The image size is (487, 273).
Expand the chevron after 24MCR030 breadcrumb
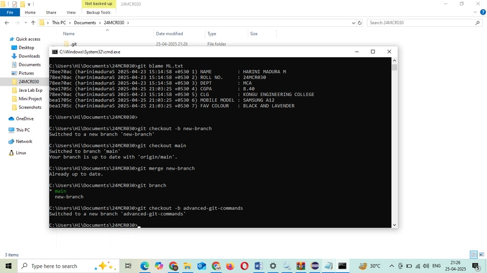coord(128,22)
